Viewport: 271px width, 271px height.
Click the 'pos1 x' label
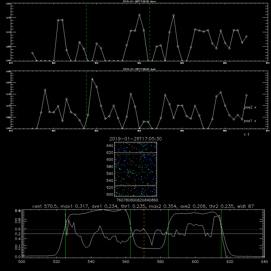(250, 121)
